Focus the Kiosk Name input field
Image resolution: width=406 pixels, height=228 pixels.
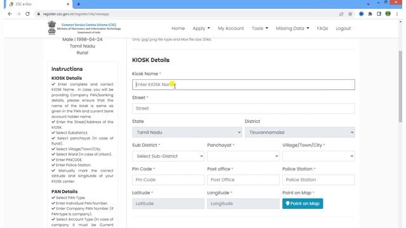pyautogui.click(x=244, y=84)
